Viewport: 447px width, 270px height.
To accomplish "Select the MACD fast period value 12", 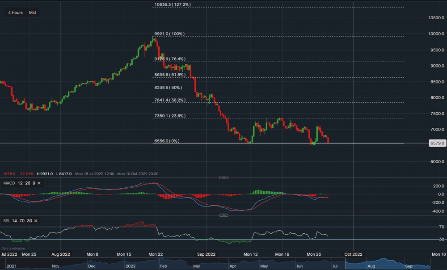I will (20, 183).
